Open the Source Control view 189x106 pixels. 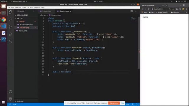11,27
